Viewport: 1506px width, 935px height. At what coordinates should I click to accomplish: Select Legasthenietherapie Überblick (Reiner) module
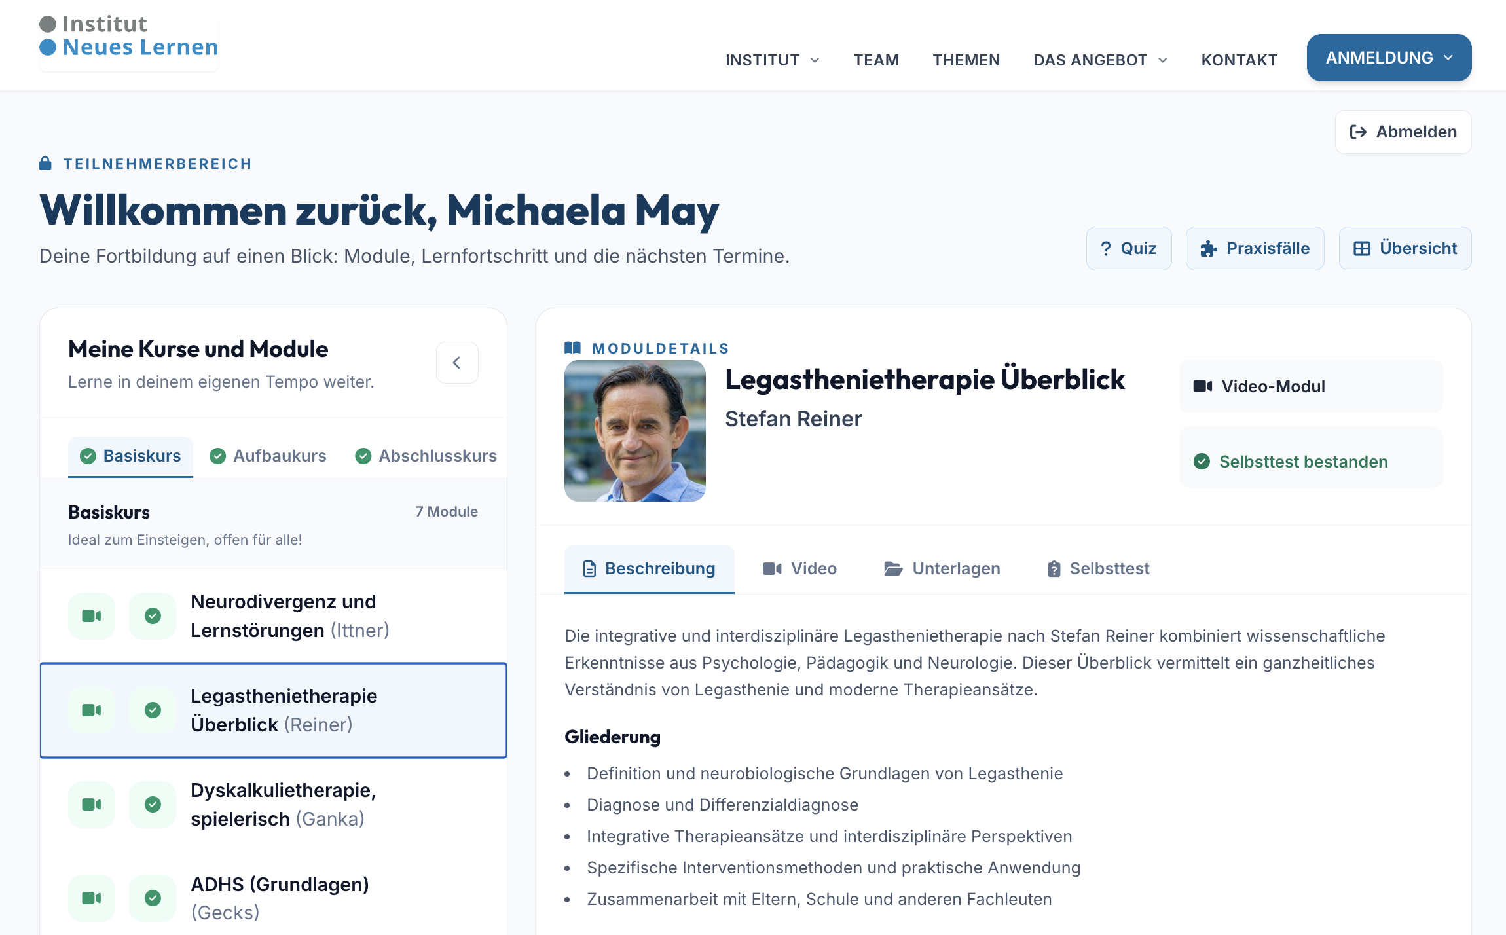[273, 710]
